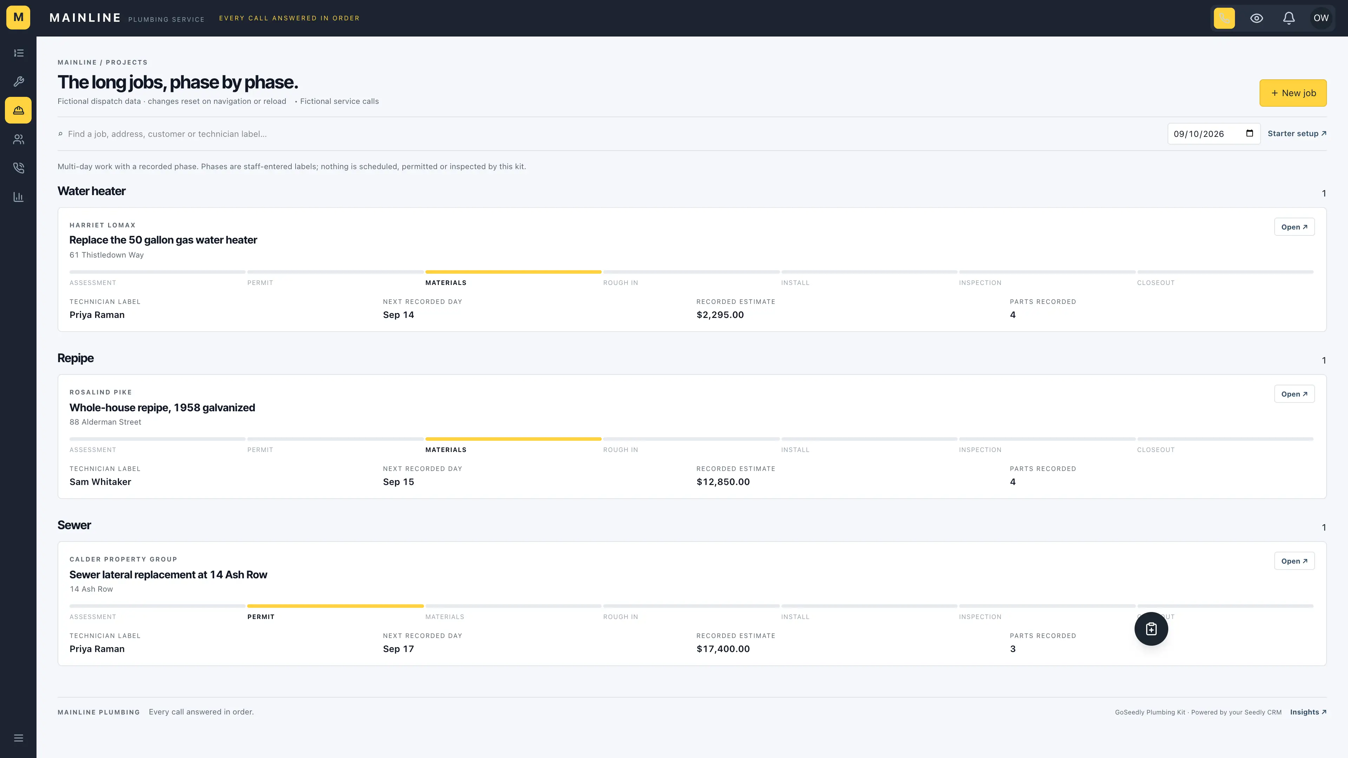Image resolution: width=1348 pixels, height=758 pixels.
Task: Open the customers people sidebar icon
Action: tap(18, 139)
